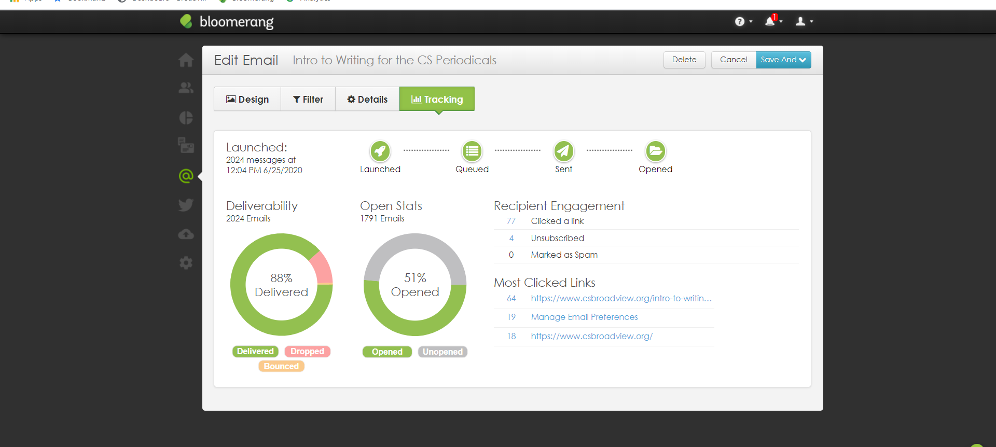This screenshot has height=447, width=996.
Task: Open the csbroadview.org/intro-to-writin link
Action: [x=621, y=298]
